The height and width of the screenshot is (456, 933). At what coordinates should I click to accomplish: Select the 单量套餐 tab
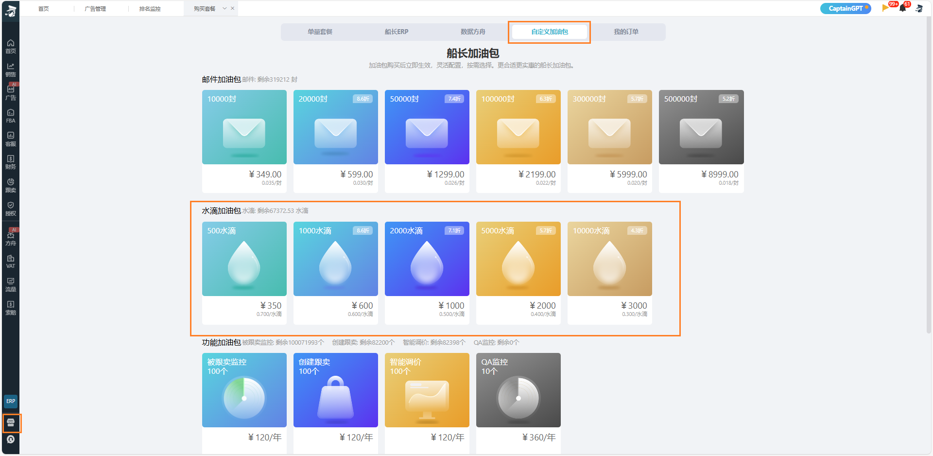coord(320,32)
